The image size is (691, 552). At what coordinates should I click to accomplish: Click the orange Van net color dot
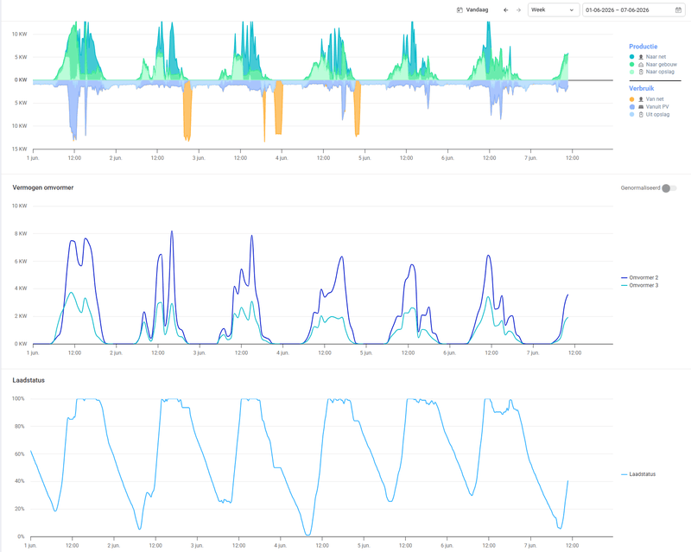(x=632, y=99)
